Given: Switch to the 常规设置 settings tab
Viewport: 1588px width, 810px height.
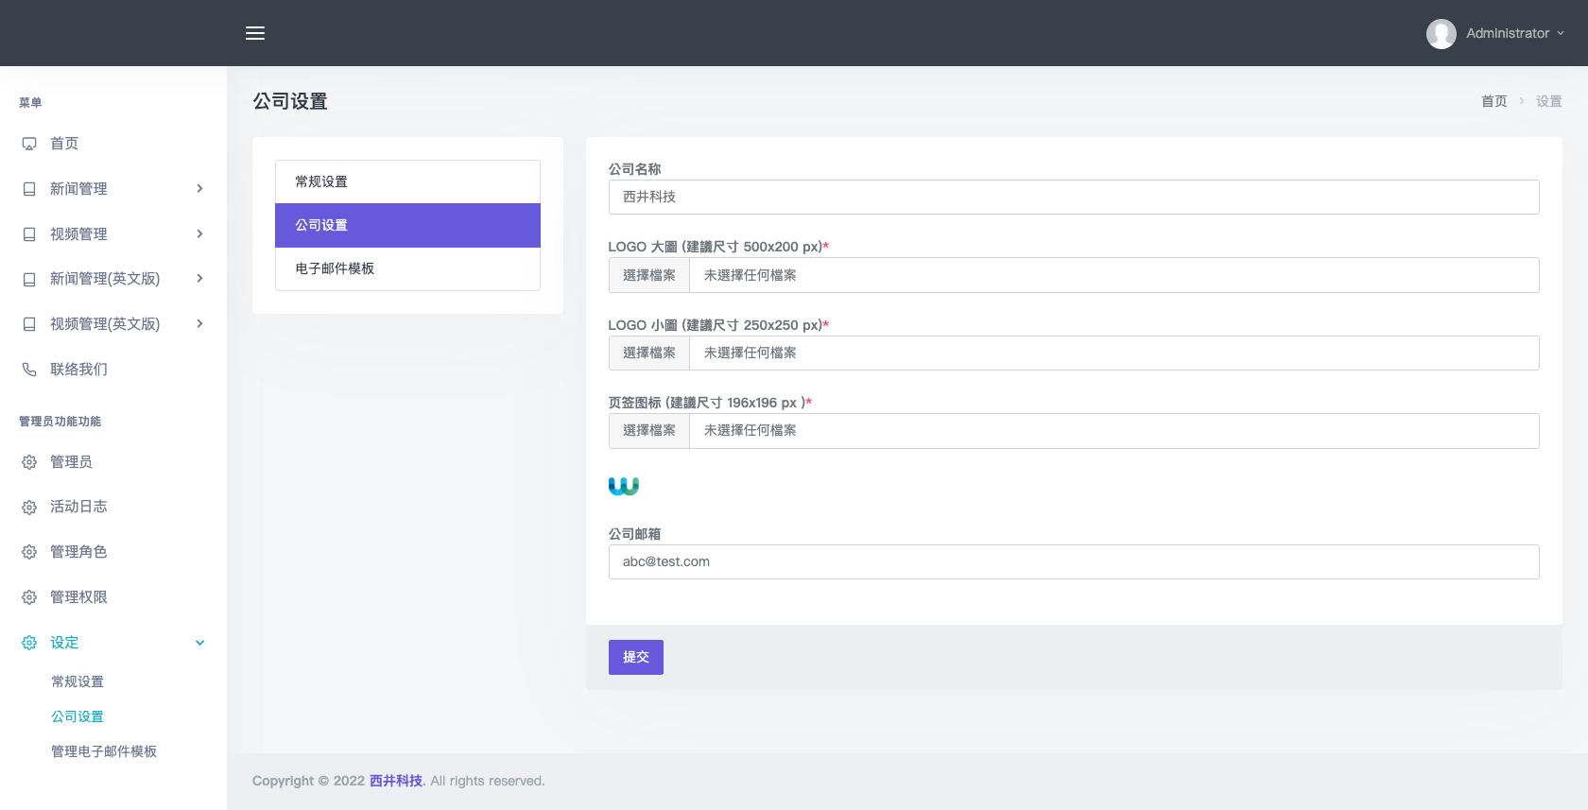Looking at the screenshot, I should 407,181.
